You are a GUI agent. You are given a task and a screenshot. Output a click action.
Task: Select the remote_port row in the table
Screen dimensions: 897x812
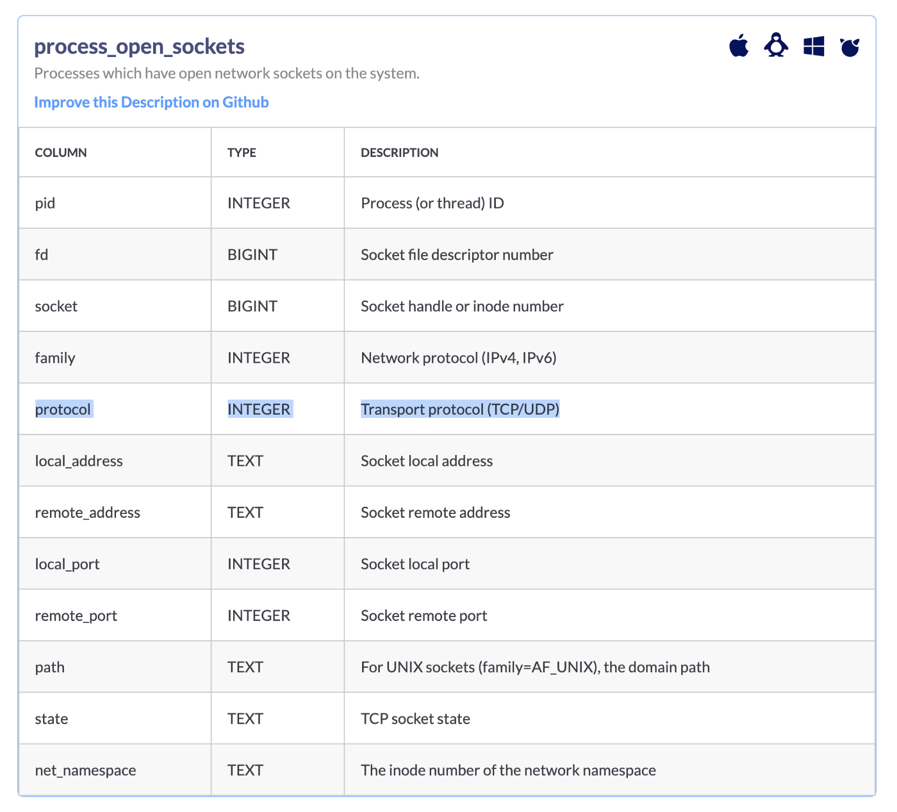click(76, 615)
